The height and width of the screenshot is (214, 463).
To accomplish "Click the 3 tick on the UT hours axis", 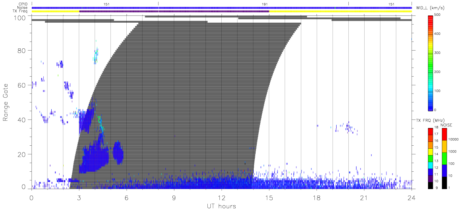I will 79,197.
